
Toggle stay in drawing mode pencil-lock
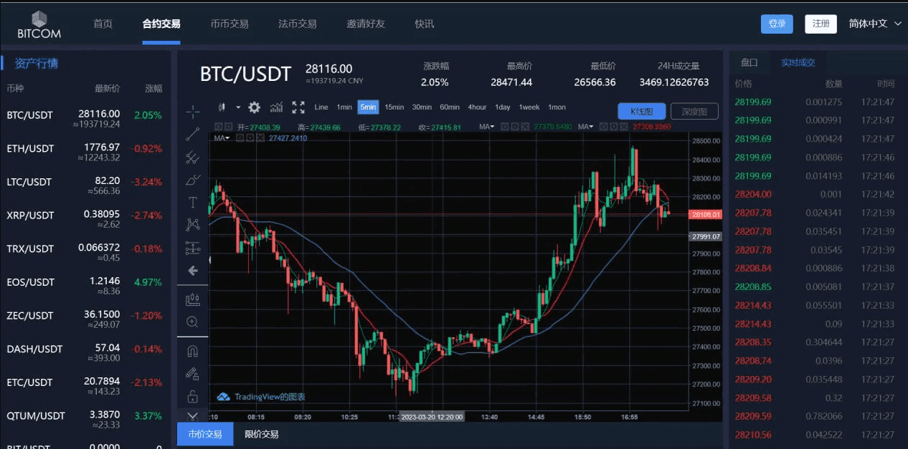[192, 373]
